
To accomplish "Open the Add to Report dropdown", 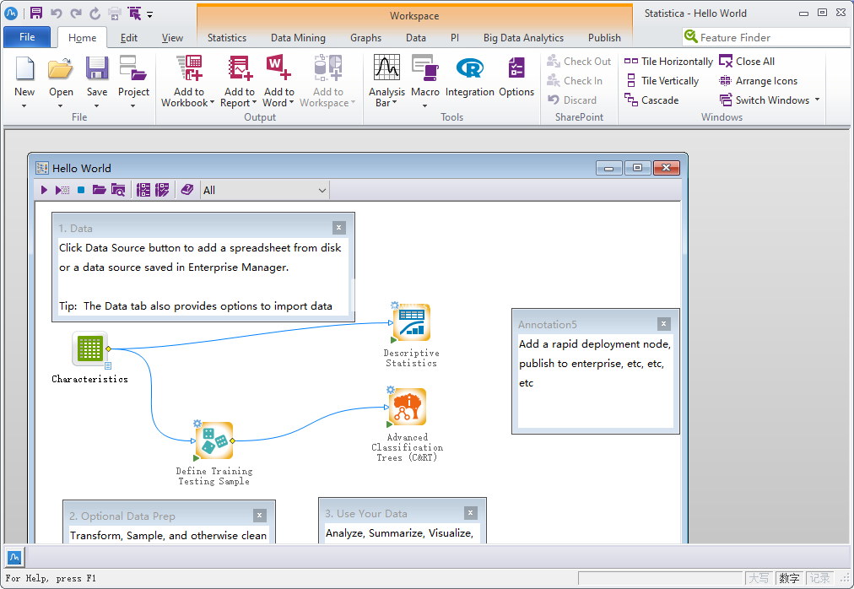I will [x=254, y=103].
